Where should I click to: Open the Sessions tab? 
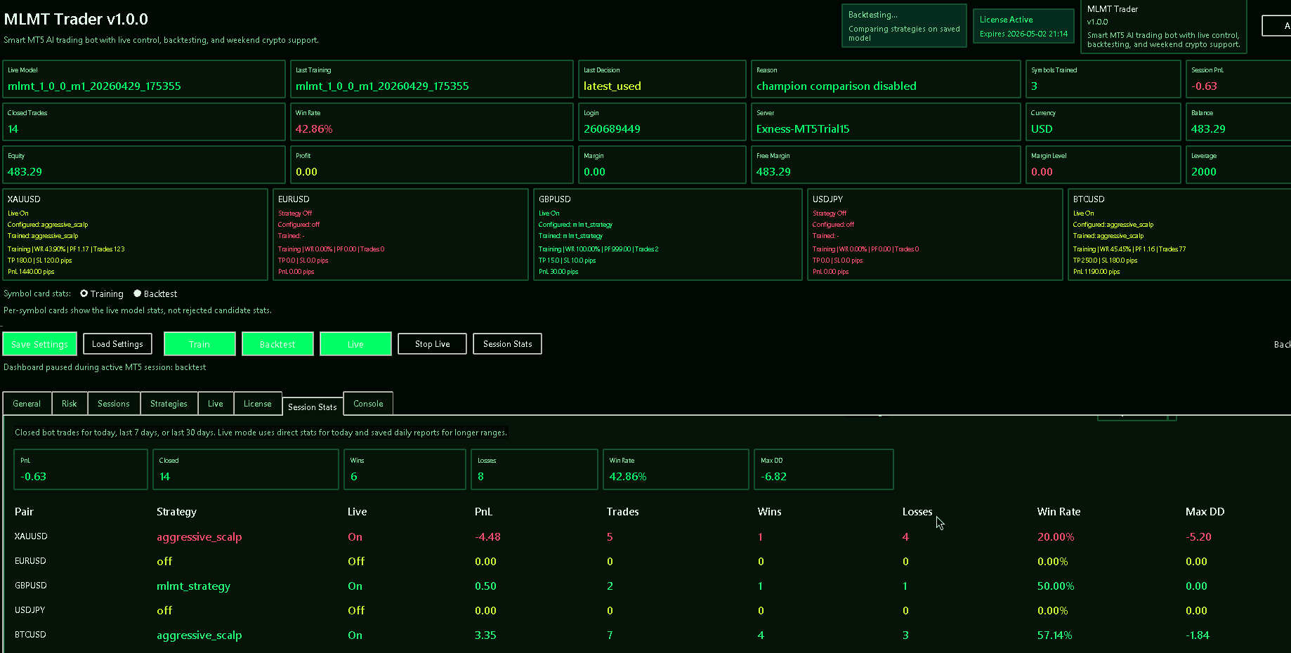coord(113,403)
